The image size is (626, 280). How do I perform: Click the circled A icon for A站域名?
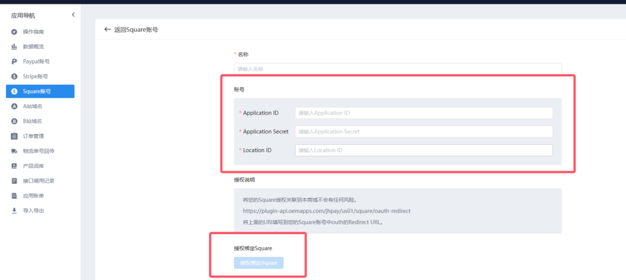pos(14,106)
